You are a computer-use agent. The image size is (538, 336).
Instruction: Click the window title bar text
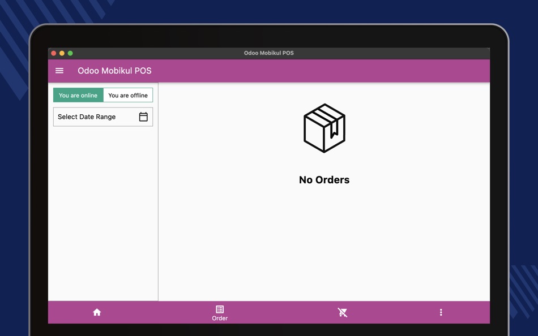(268, 53)
